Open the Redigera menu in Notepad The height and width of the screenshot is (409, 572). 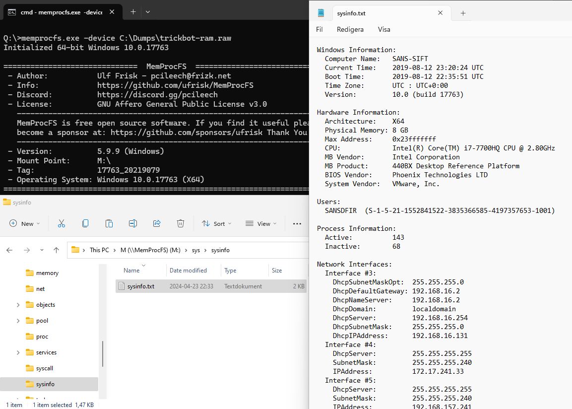350,30
